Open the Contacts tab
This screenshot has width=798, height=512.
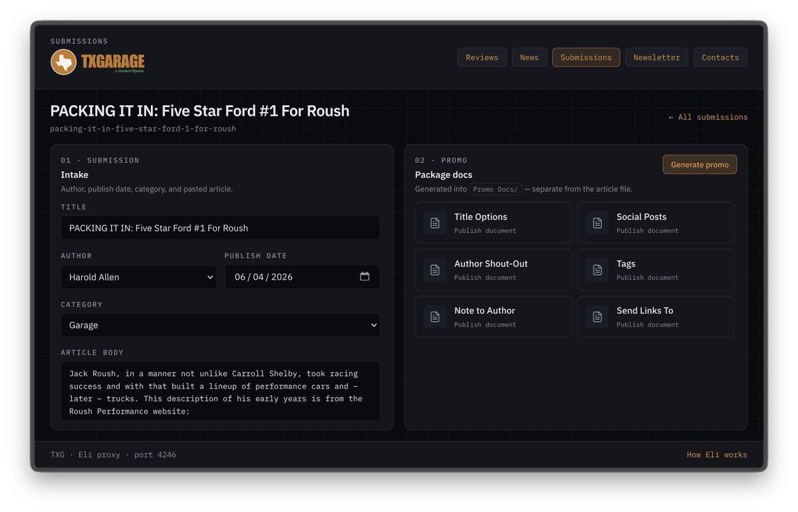(x=720, y=57)
